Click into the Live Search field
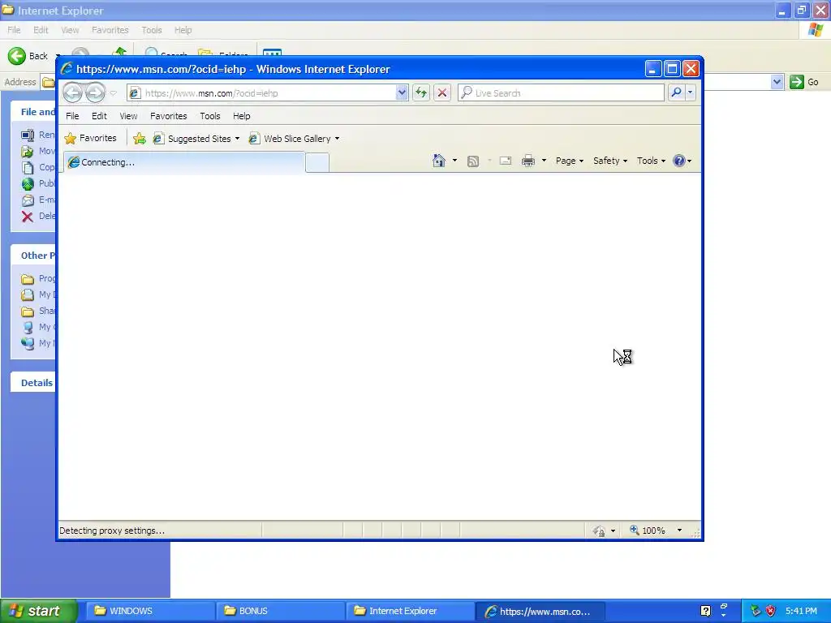Viewport: 831px width, 623px height. (561, 92)
